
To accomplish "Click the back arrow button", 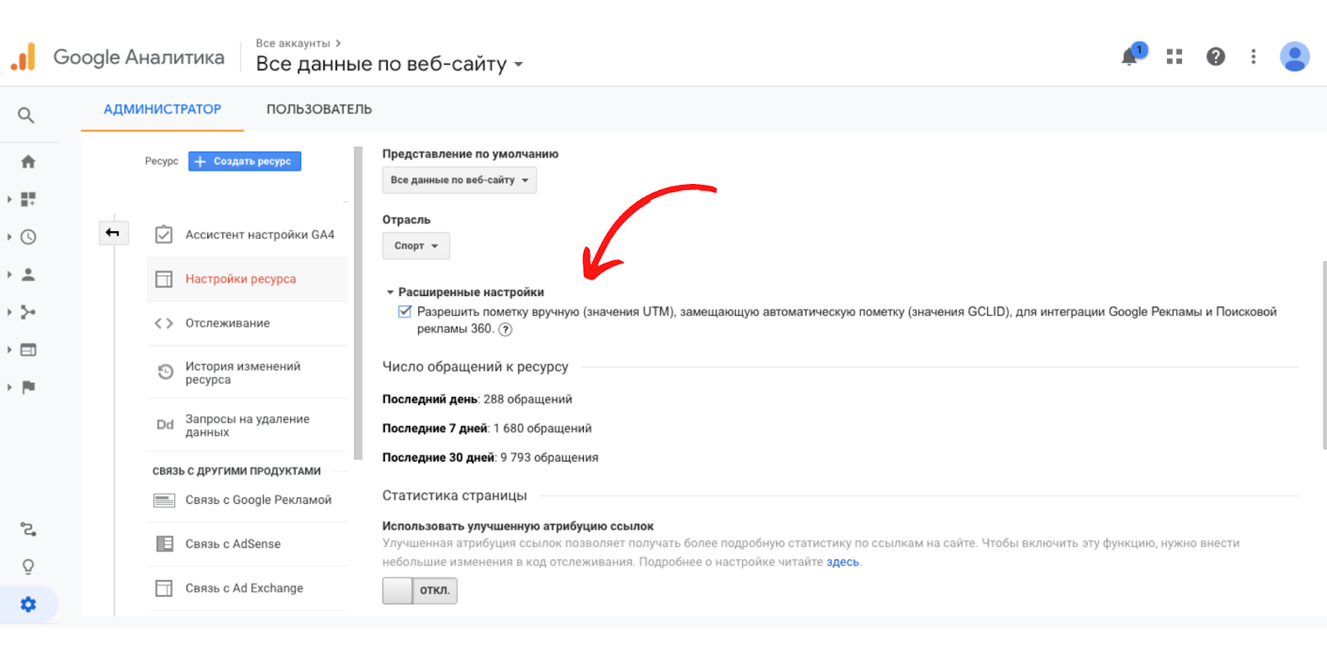I will [x=113, y=233].
